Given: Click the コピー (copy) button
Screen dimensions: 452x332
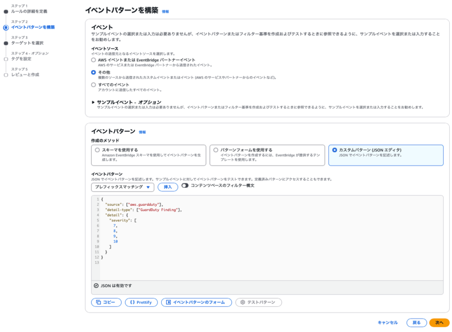Looking at the screenshot, I should point(106,302).
